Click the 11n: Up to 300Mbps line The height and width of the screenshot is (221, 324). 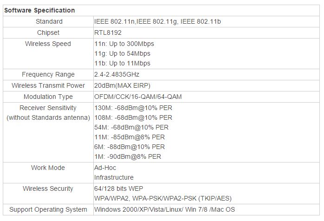point(124,44)
